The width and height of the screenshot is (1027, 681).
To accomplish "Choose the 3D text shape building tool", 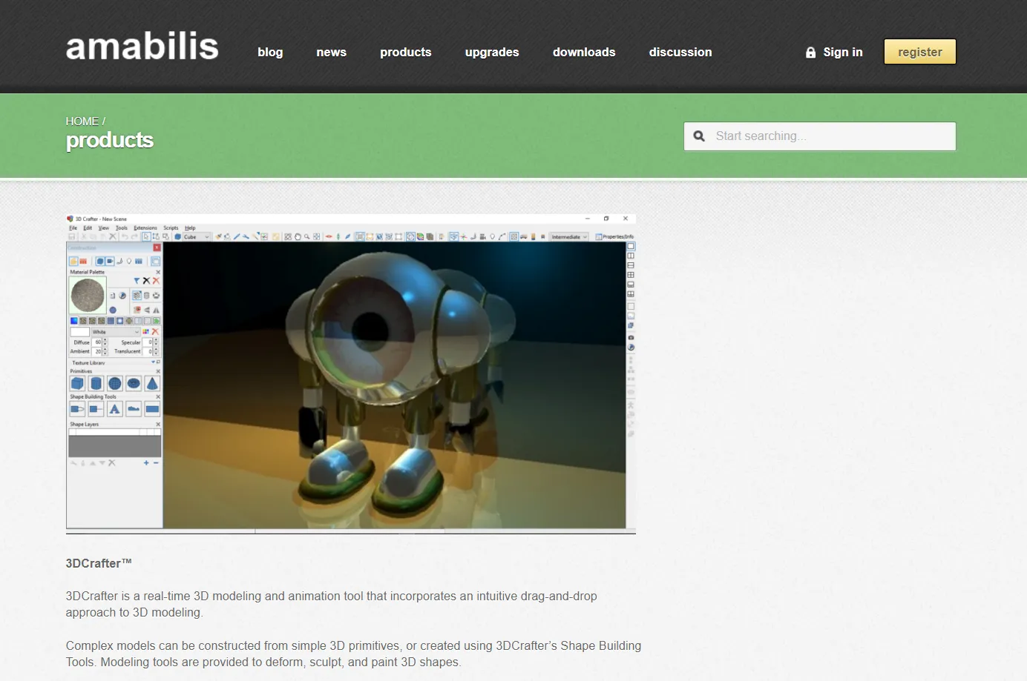I will [114, 409].
